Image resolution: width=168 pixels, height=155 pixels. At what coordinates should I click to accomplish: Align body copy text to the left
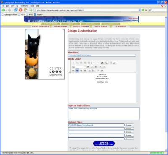(73, 71)
